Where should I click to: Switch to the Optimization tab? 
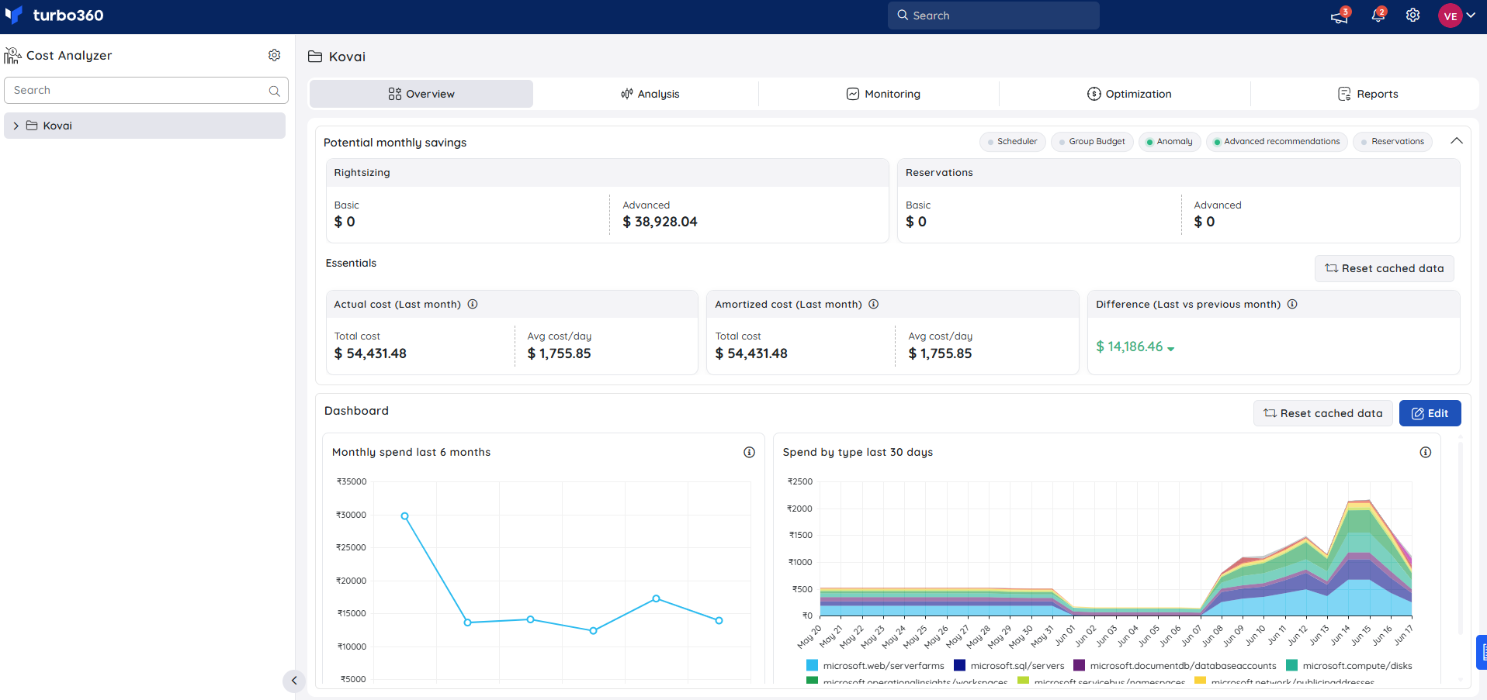[1129, 94]
